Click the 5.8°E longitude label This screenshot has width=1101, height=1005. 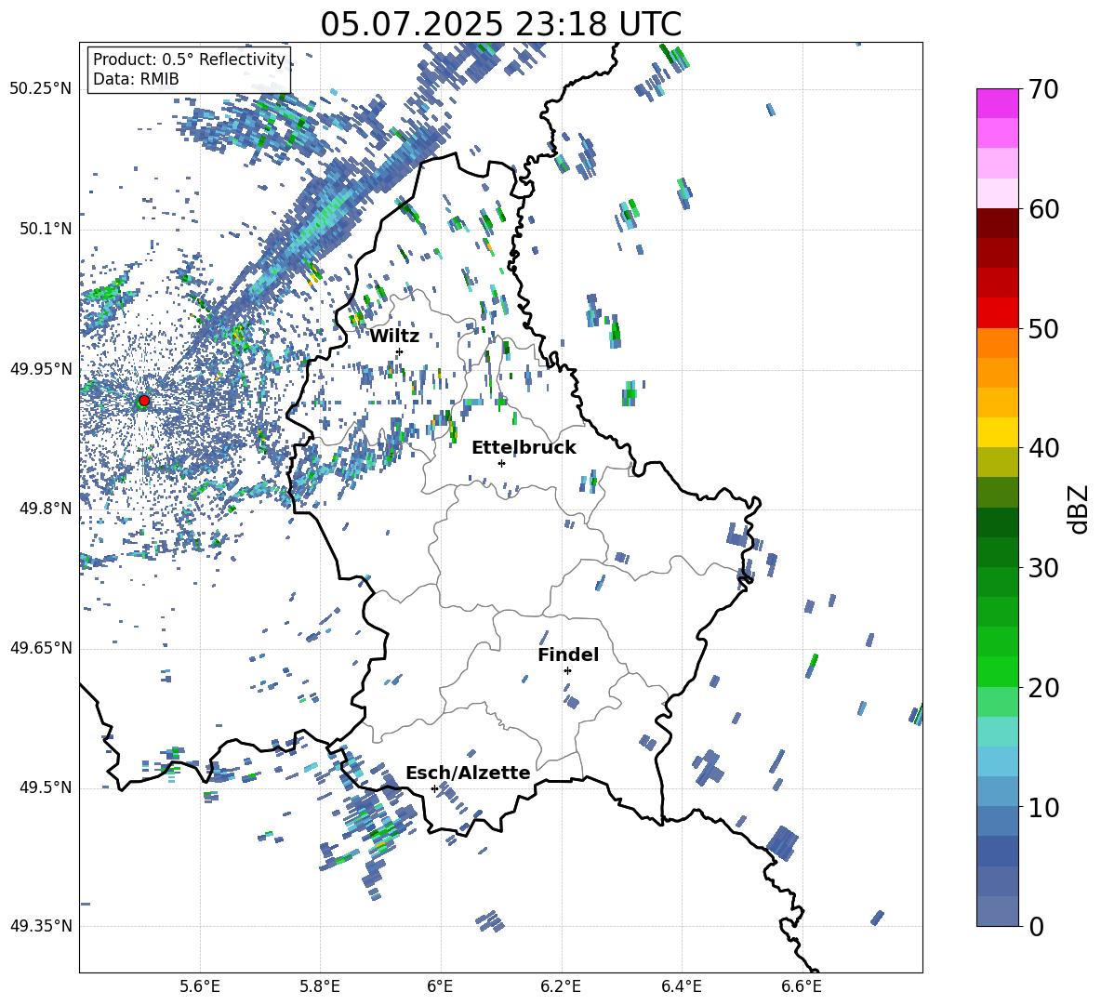tap(320, 986)
